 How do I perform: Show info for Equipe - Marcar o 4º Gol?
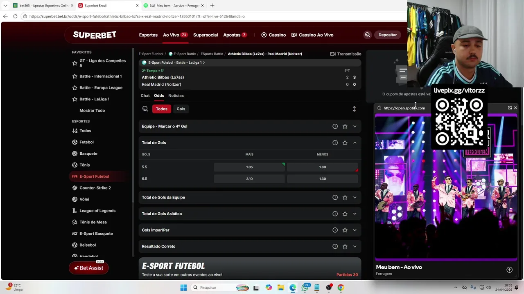point(335,127)
